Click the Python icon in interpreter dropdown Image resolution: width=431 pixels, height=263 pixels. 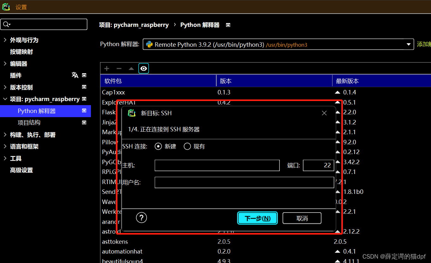(149, 45)
